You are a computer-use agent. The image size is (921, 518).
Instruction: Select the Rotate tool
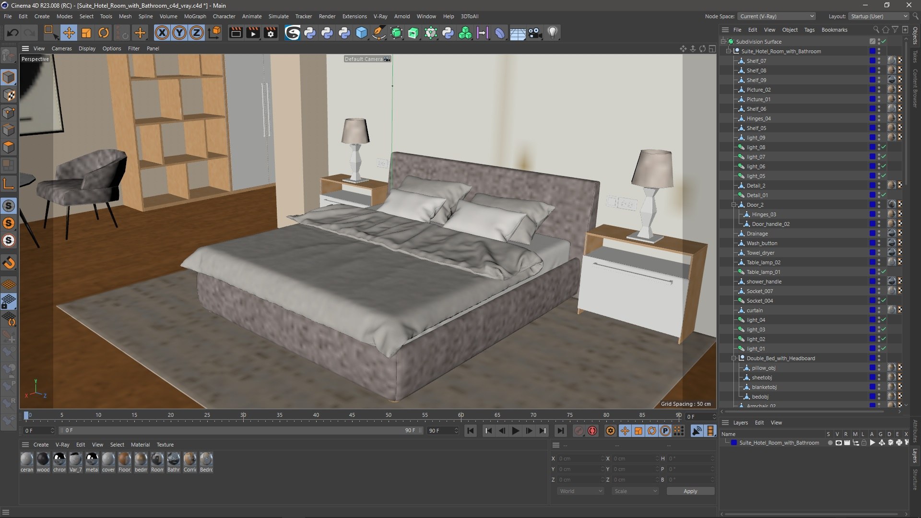click(x=104, y=33)
